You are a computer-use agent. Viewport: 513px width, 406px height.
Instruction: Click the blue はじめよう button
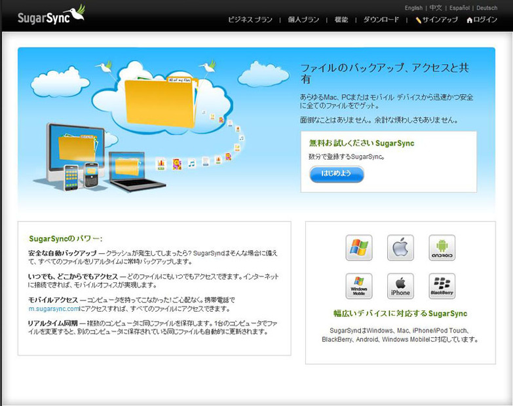tap(337, 174)
